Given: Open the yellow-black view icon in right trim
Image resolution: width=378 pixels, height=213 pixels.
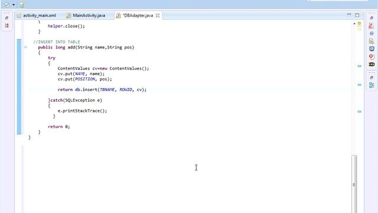Looking at the screenshot, I should coord(372,64).
